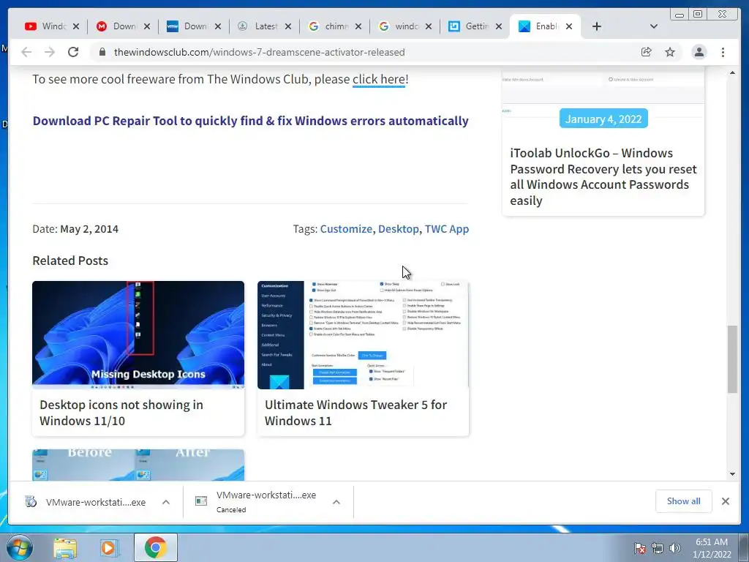Show all downloads
Image resolution: width=749 pixels, height=562 pixels.
pyautogui.click(x=684, y=501)
